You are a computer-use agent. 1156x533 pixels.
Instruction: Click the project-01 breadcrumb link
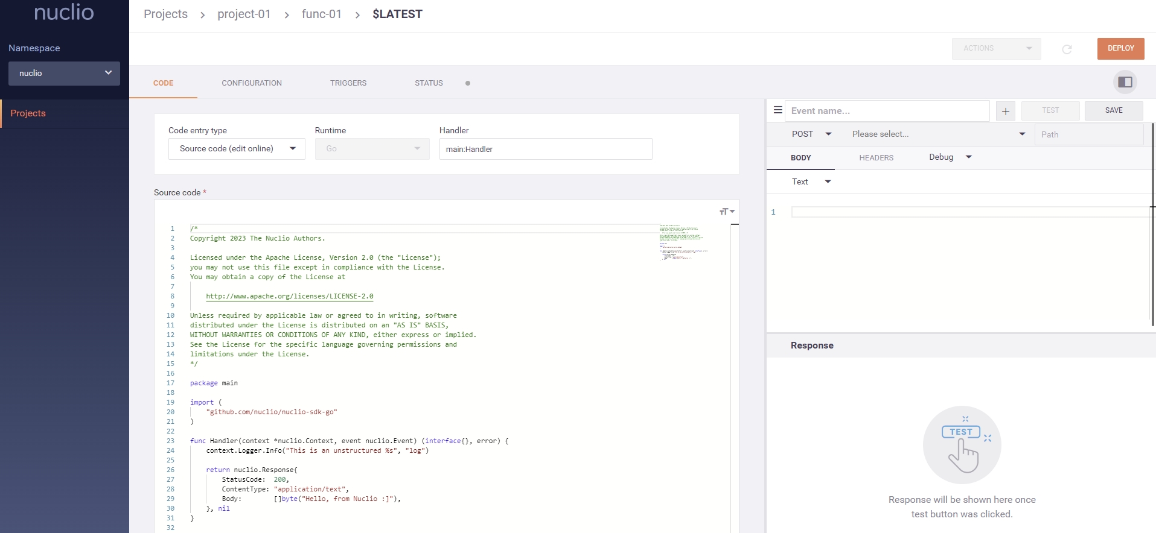[244, 14]
